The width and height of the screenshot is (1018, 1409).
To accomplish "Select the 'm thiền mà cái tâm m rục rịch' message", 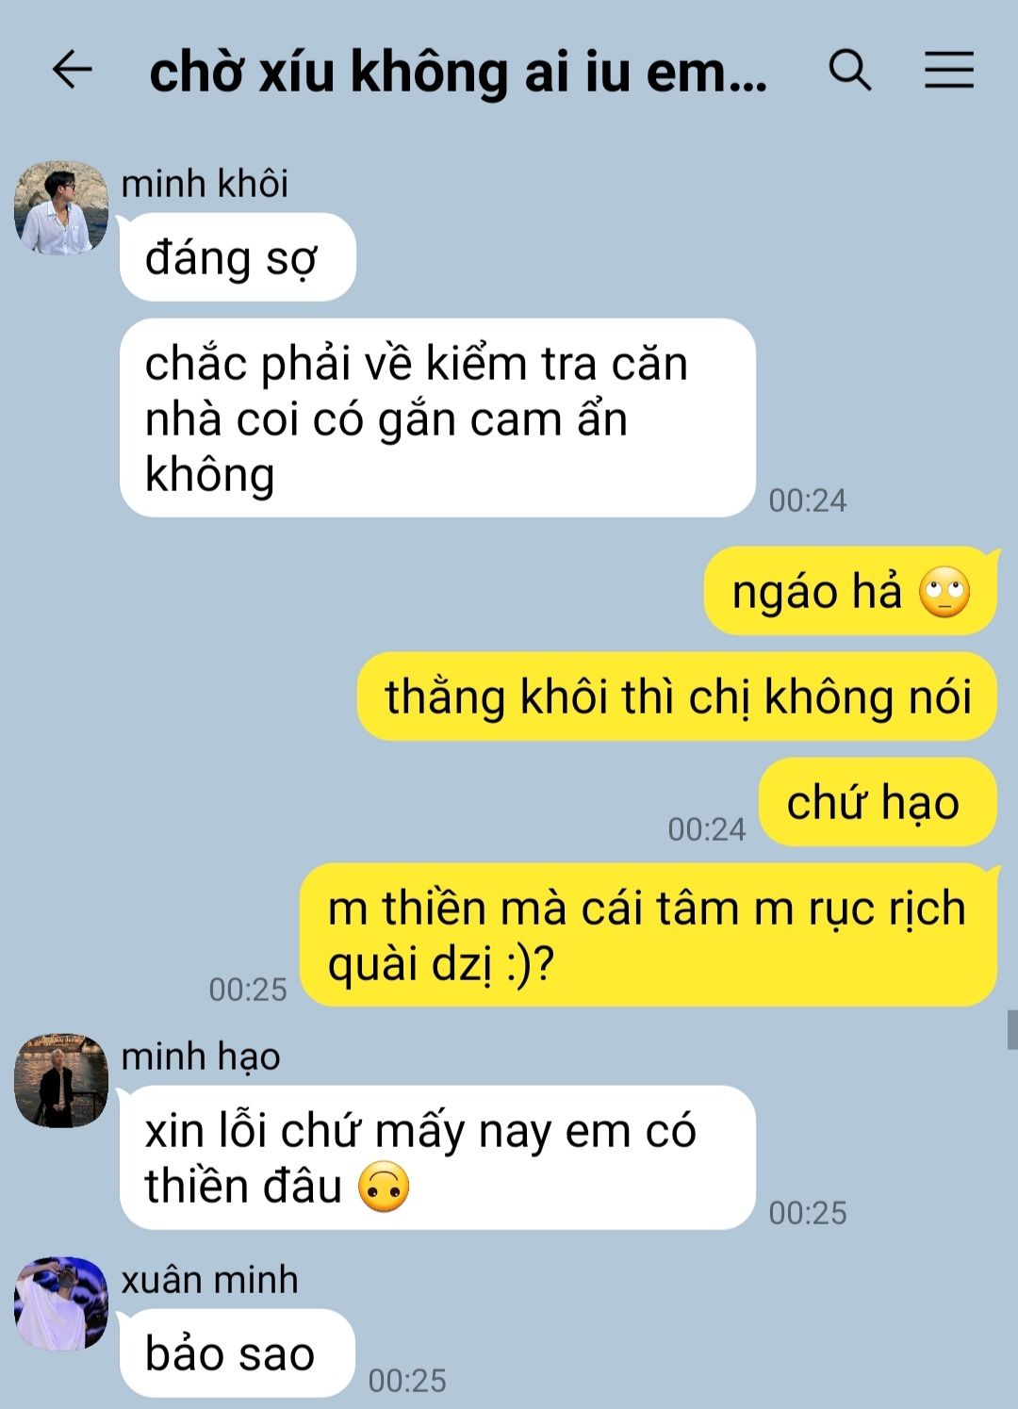I will 649,935.
